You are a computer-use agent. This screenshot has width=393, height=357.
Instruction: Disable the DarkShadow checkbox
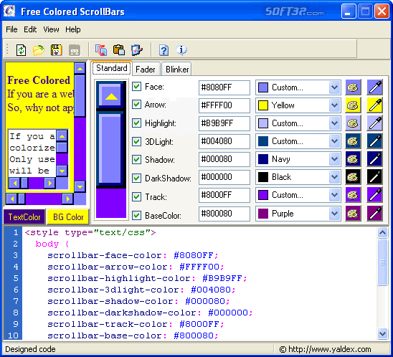pos(136,178)
